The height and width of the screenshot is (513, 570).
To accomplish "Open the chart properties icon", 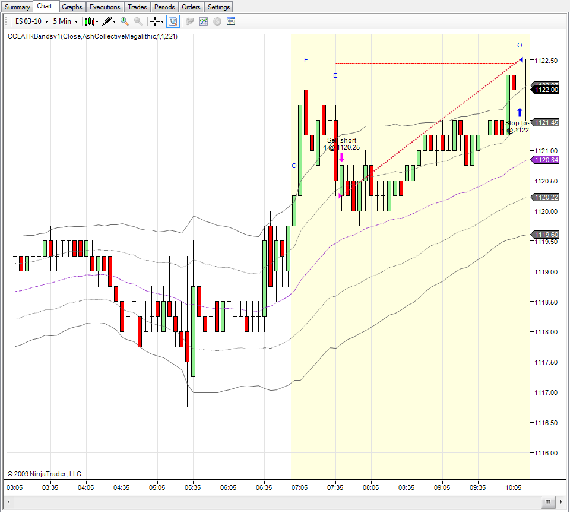I will tap(231, 21).
